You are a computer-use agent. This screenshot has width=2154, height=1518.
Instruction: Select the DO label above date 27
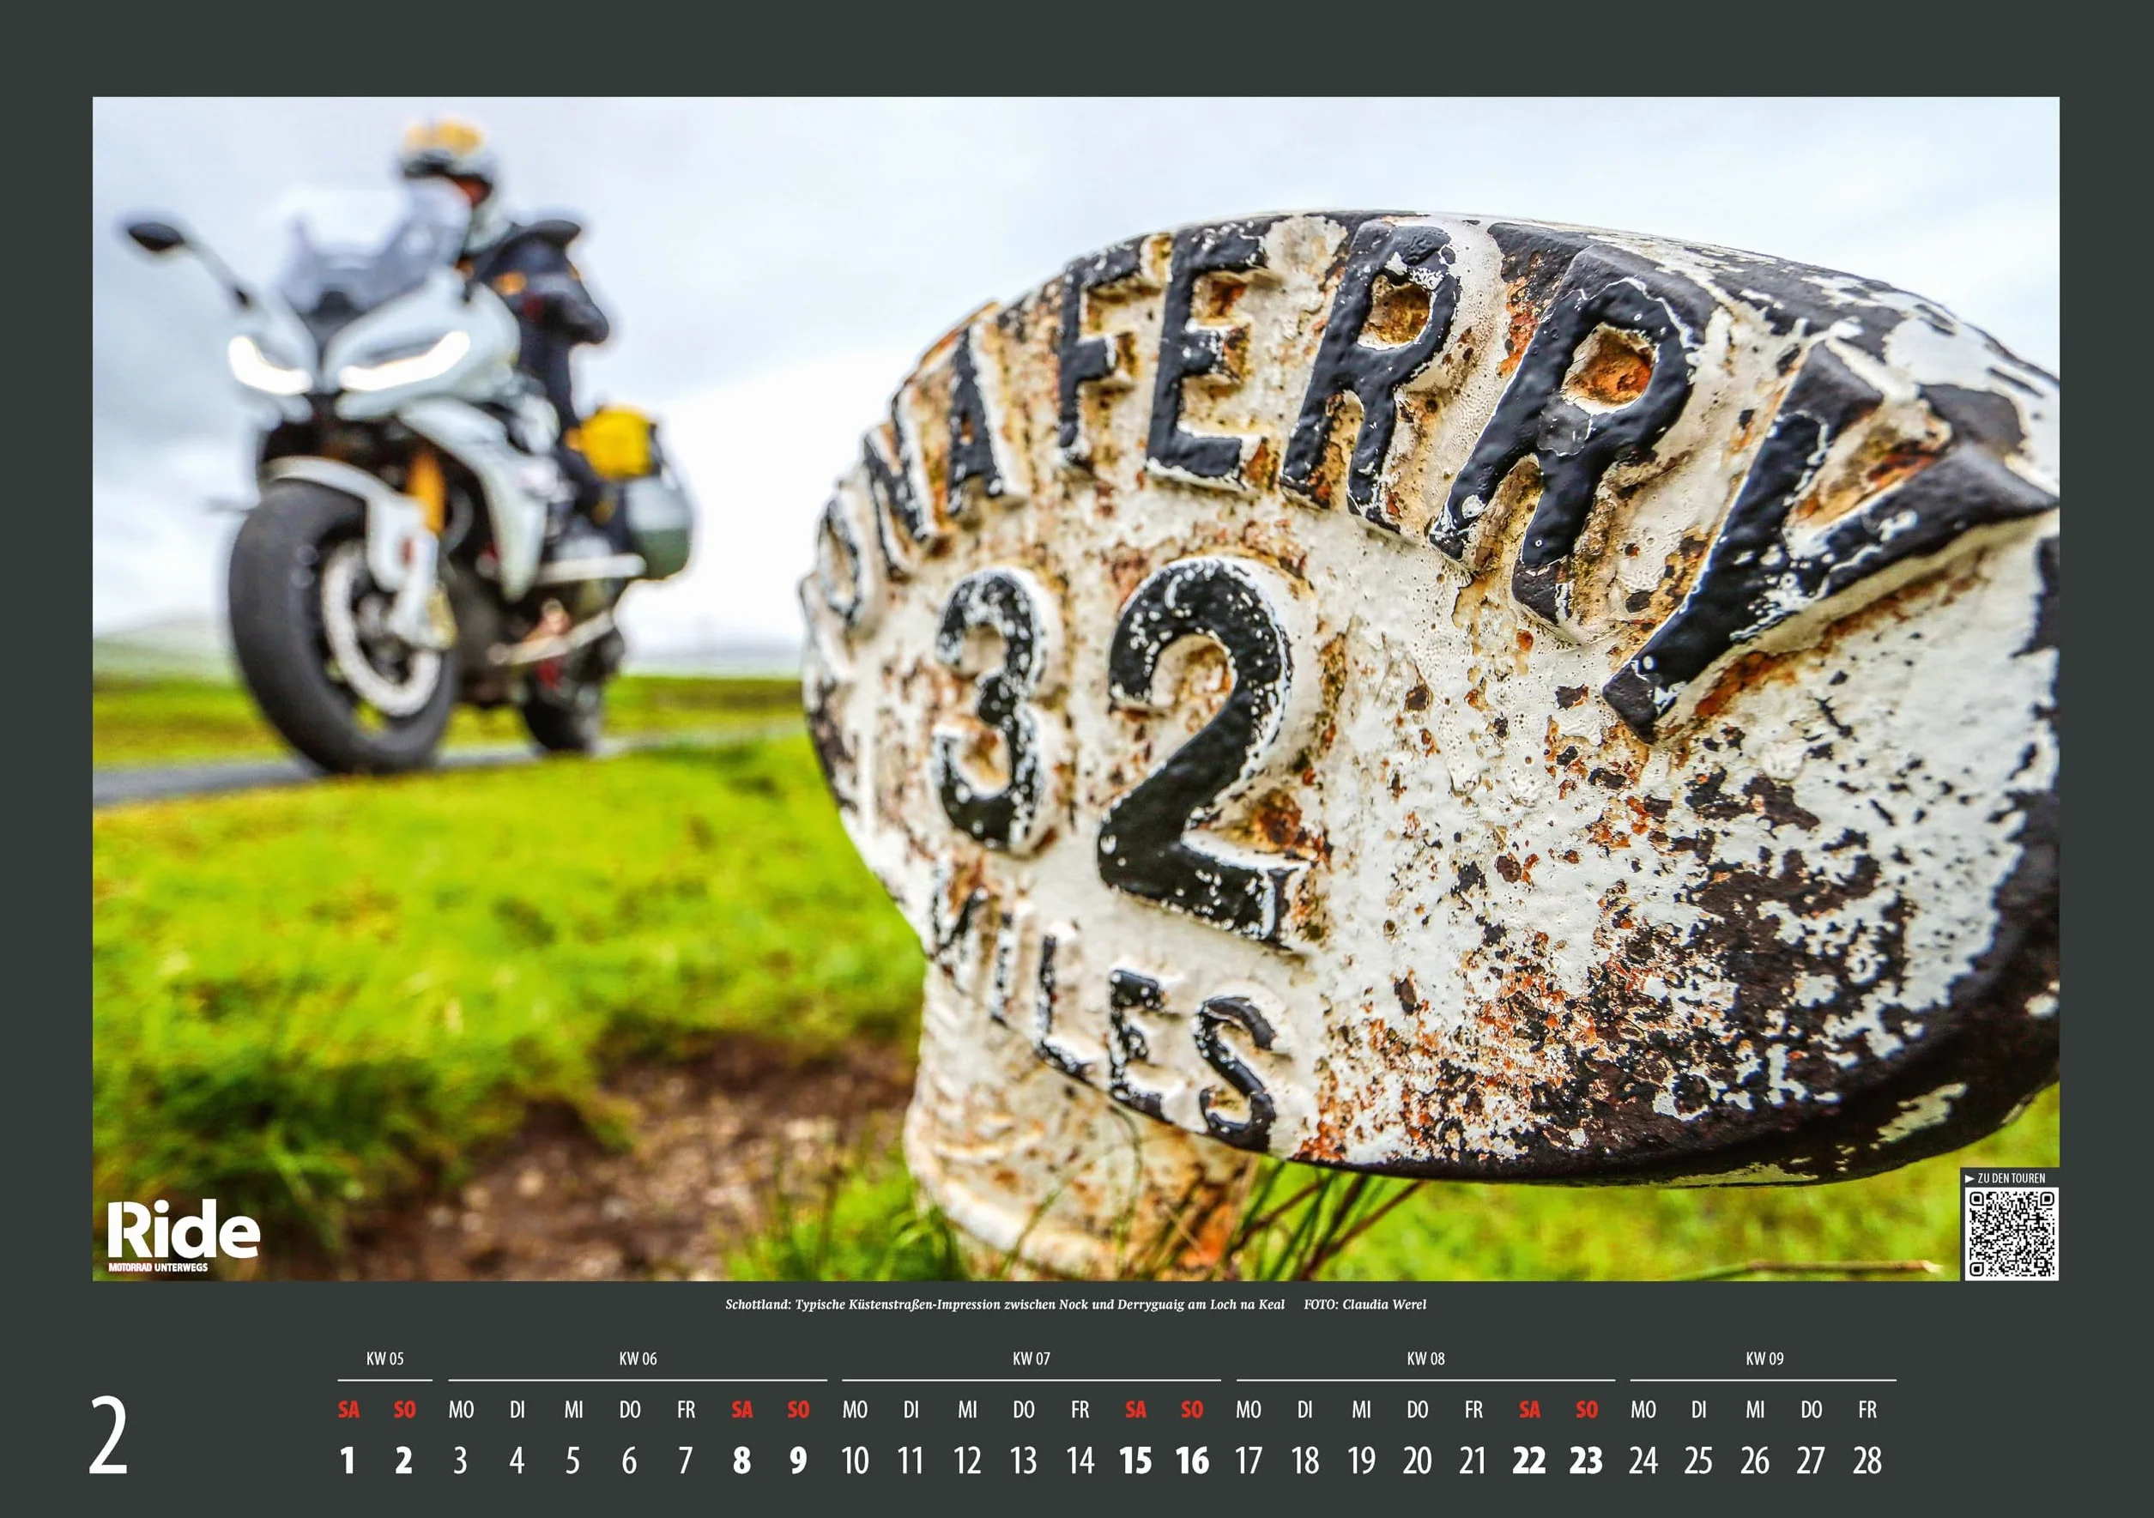1812,1410
